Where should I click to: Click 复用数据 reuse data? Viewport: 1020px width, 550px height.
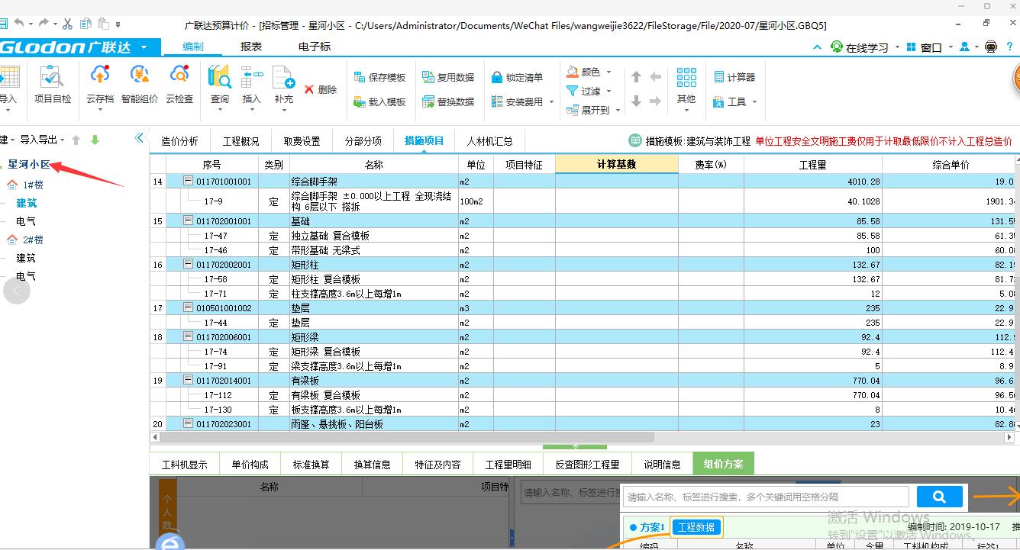(x=448, y=77)
